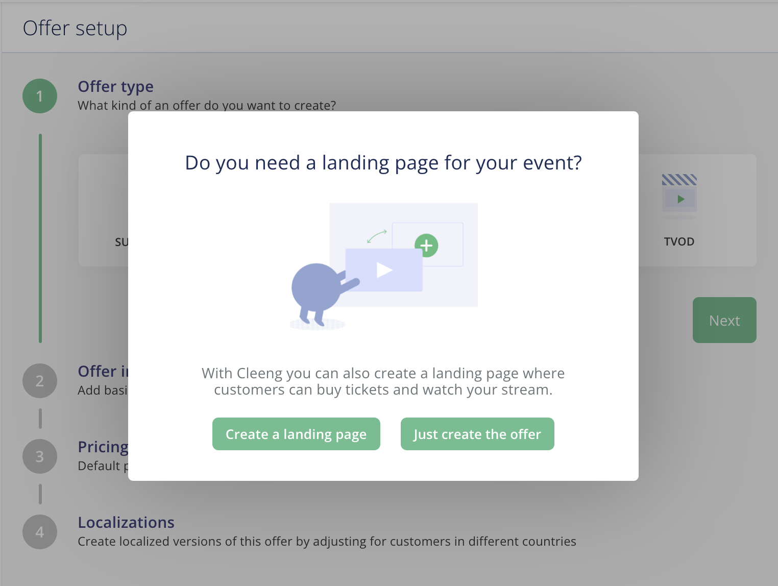This screenshot has width=778, height=586.
Task: Click the play triangle in modal illustration
Action: tap(384, 270)
